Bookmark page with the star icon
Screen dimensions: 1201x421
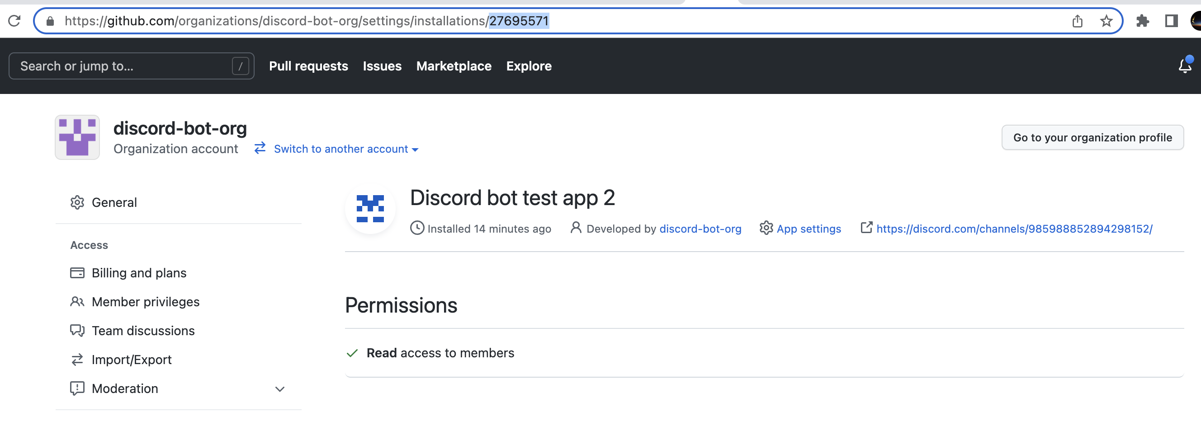tap(1106, 21)
